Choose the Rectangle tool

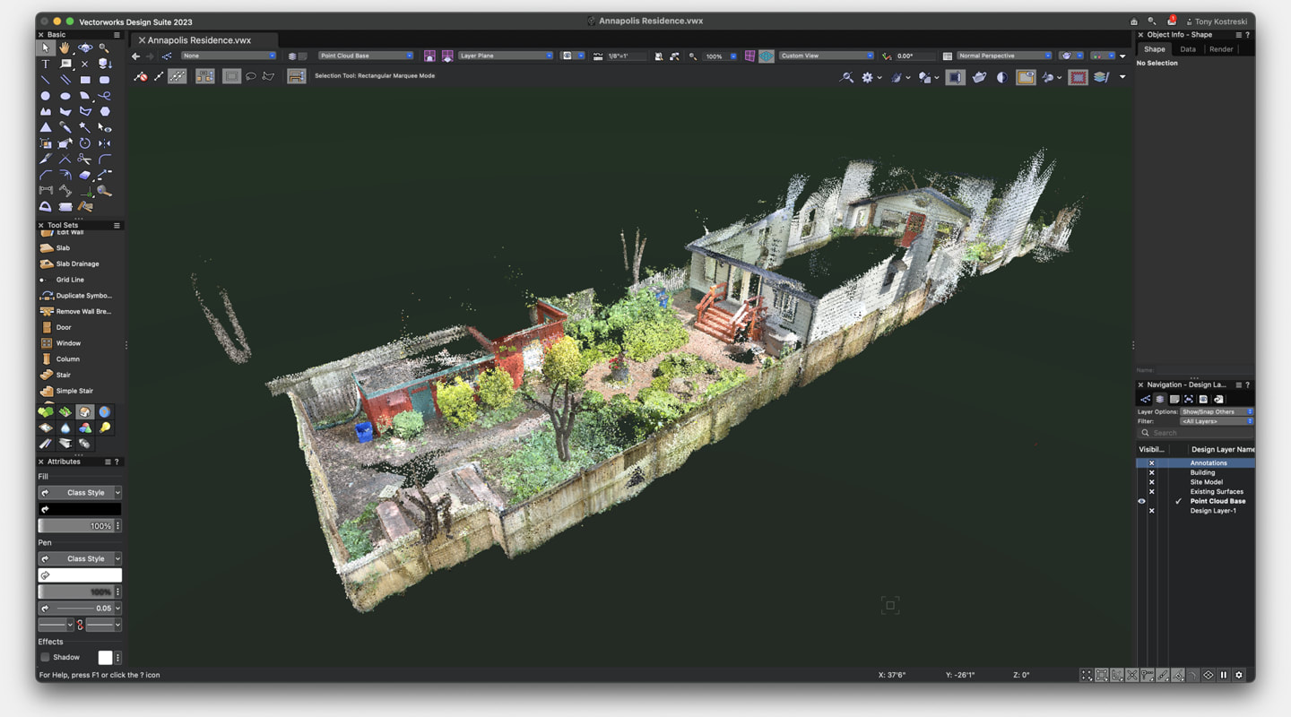[x=85, y=80]
